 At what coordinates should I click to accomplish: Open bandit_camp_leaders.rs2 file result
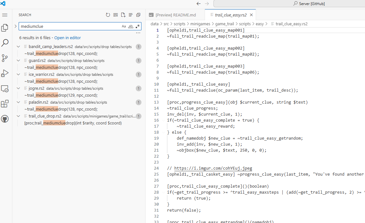pyautogui.click(x=79, y=47)
